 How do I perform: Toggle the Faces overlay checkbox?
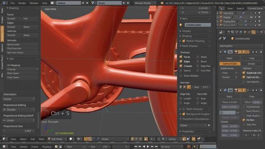click(181, 57)
